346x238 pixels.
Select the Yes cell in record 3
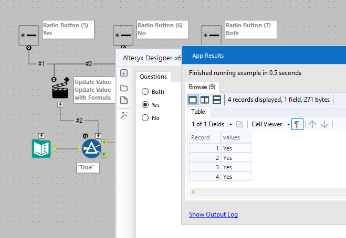coord(236,167)
